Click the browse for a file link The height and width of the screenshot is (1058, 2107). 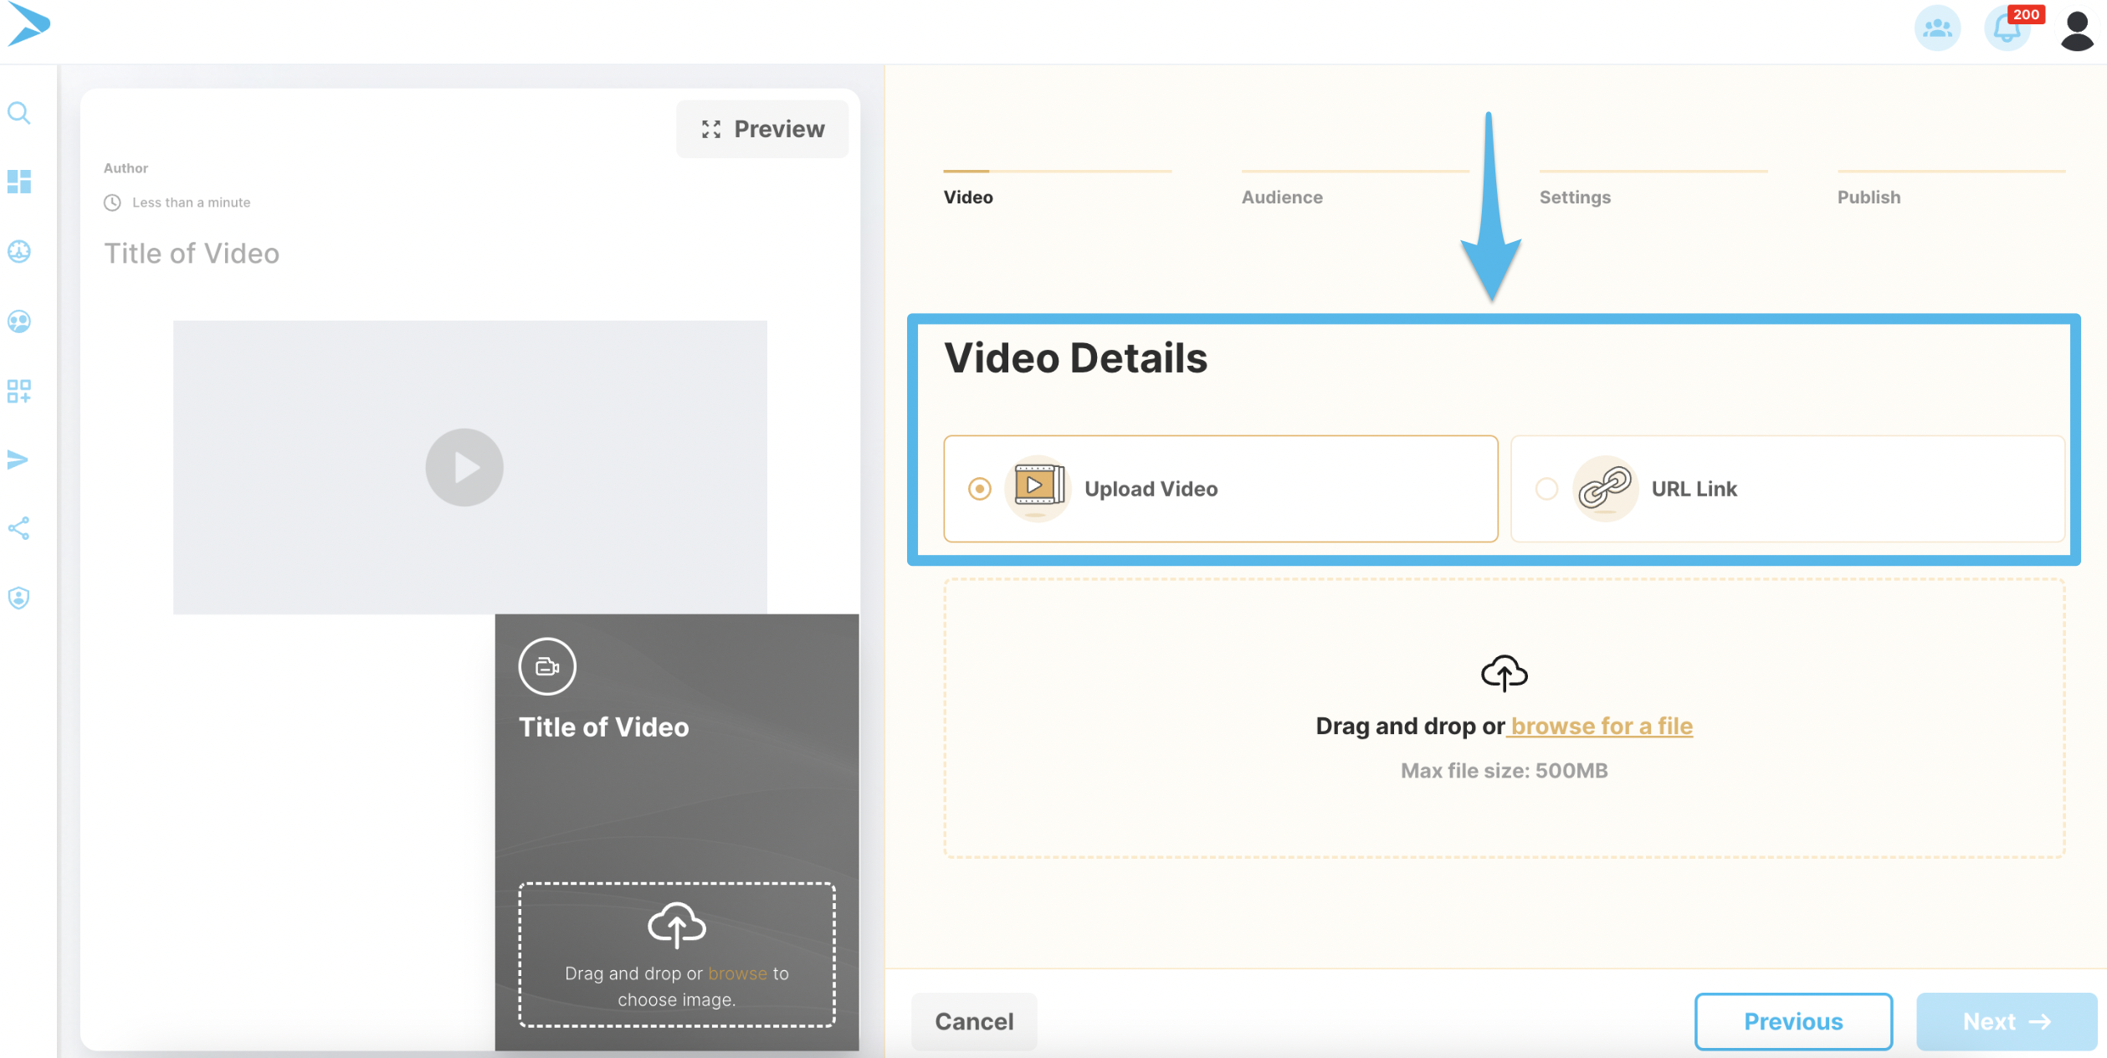[1602, 726]
